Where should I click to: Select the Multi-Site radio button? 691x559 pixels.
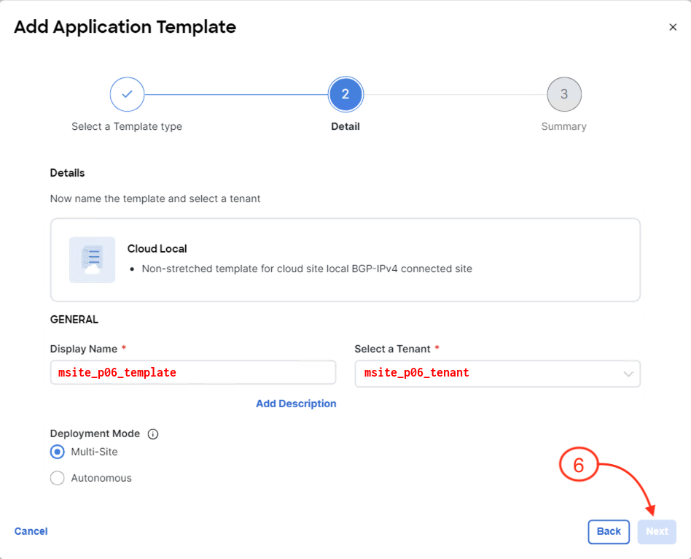tap(58, 452)
